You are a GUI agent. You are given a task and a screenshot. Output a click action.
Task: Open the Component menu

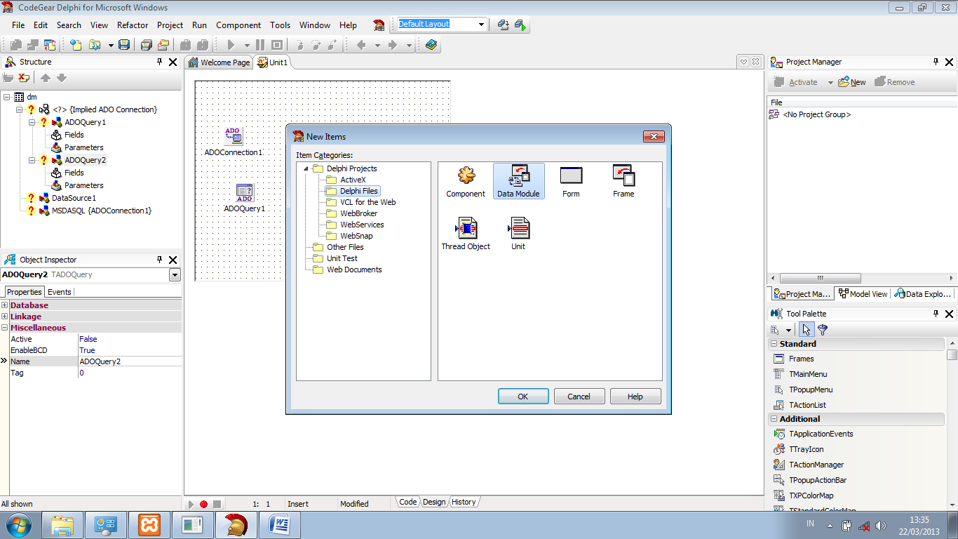[238, 25]
